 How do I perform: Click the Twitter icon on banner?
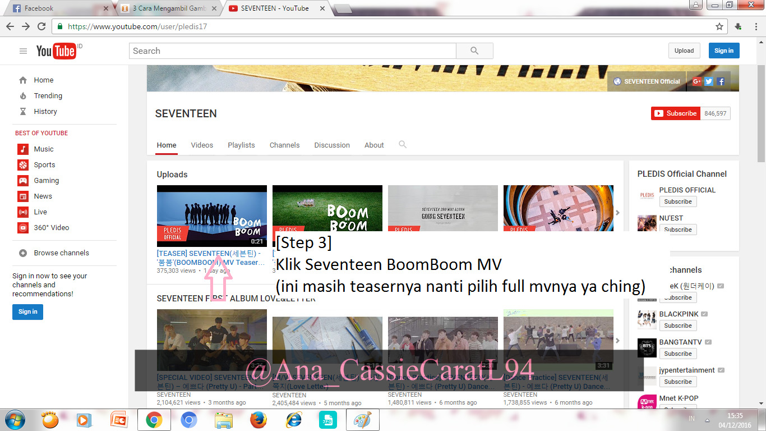709,81
